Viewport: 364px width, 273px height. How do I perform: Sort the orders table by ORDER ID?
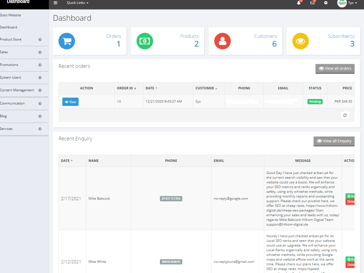click(125, 88)
